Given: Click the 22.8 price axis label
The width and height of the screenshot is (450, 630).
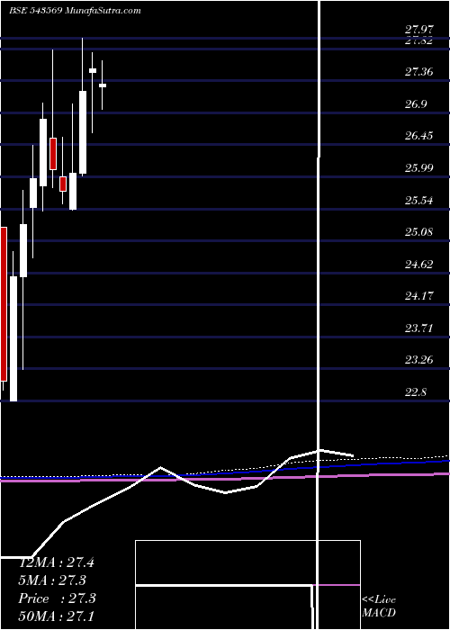Looking at the screenshot, I should (x=416, y=391).
